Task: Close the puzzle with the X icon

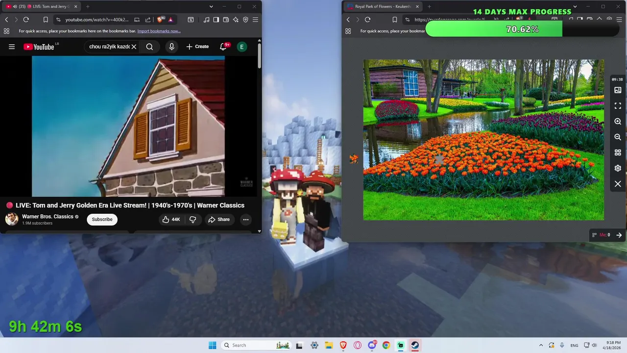Action: (618, 184)
